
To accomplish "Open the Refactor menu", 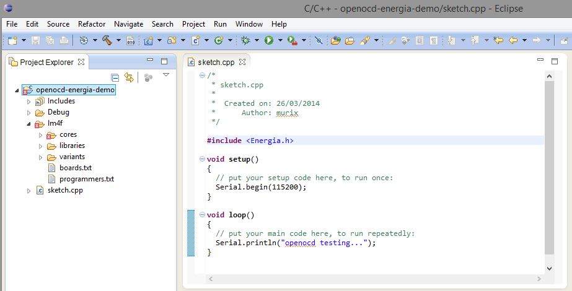I will 92,24.
